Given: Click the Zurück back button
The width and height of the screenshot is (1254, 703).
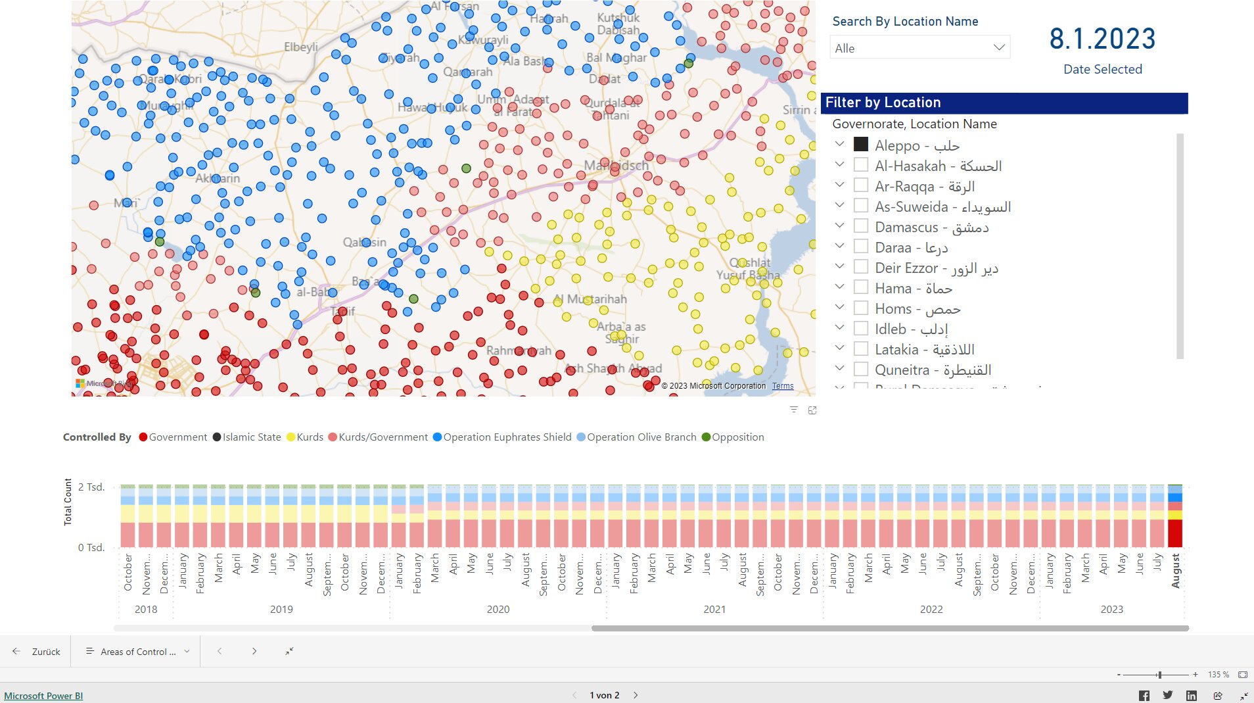Looking at the screenshot, I should [36, 652].
